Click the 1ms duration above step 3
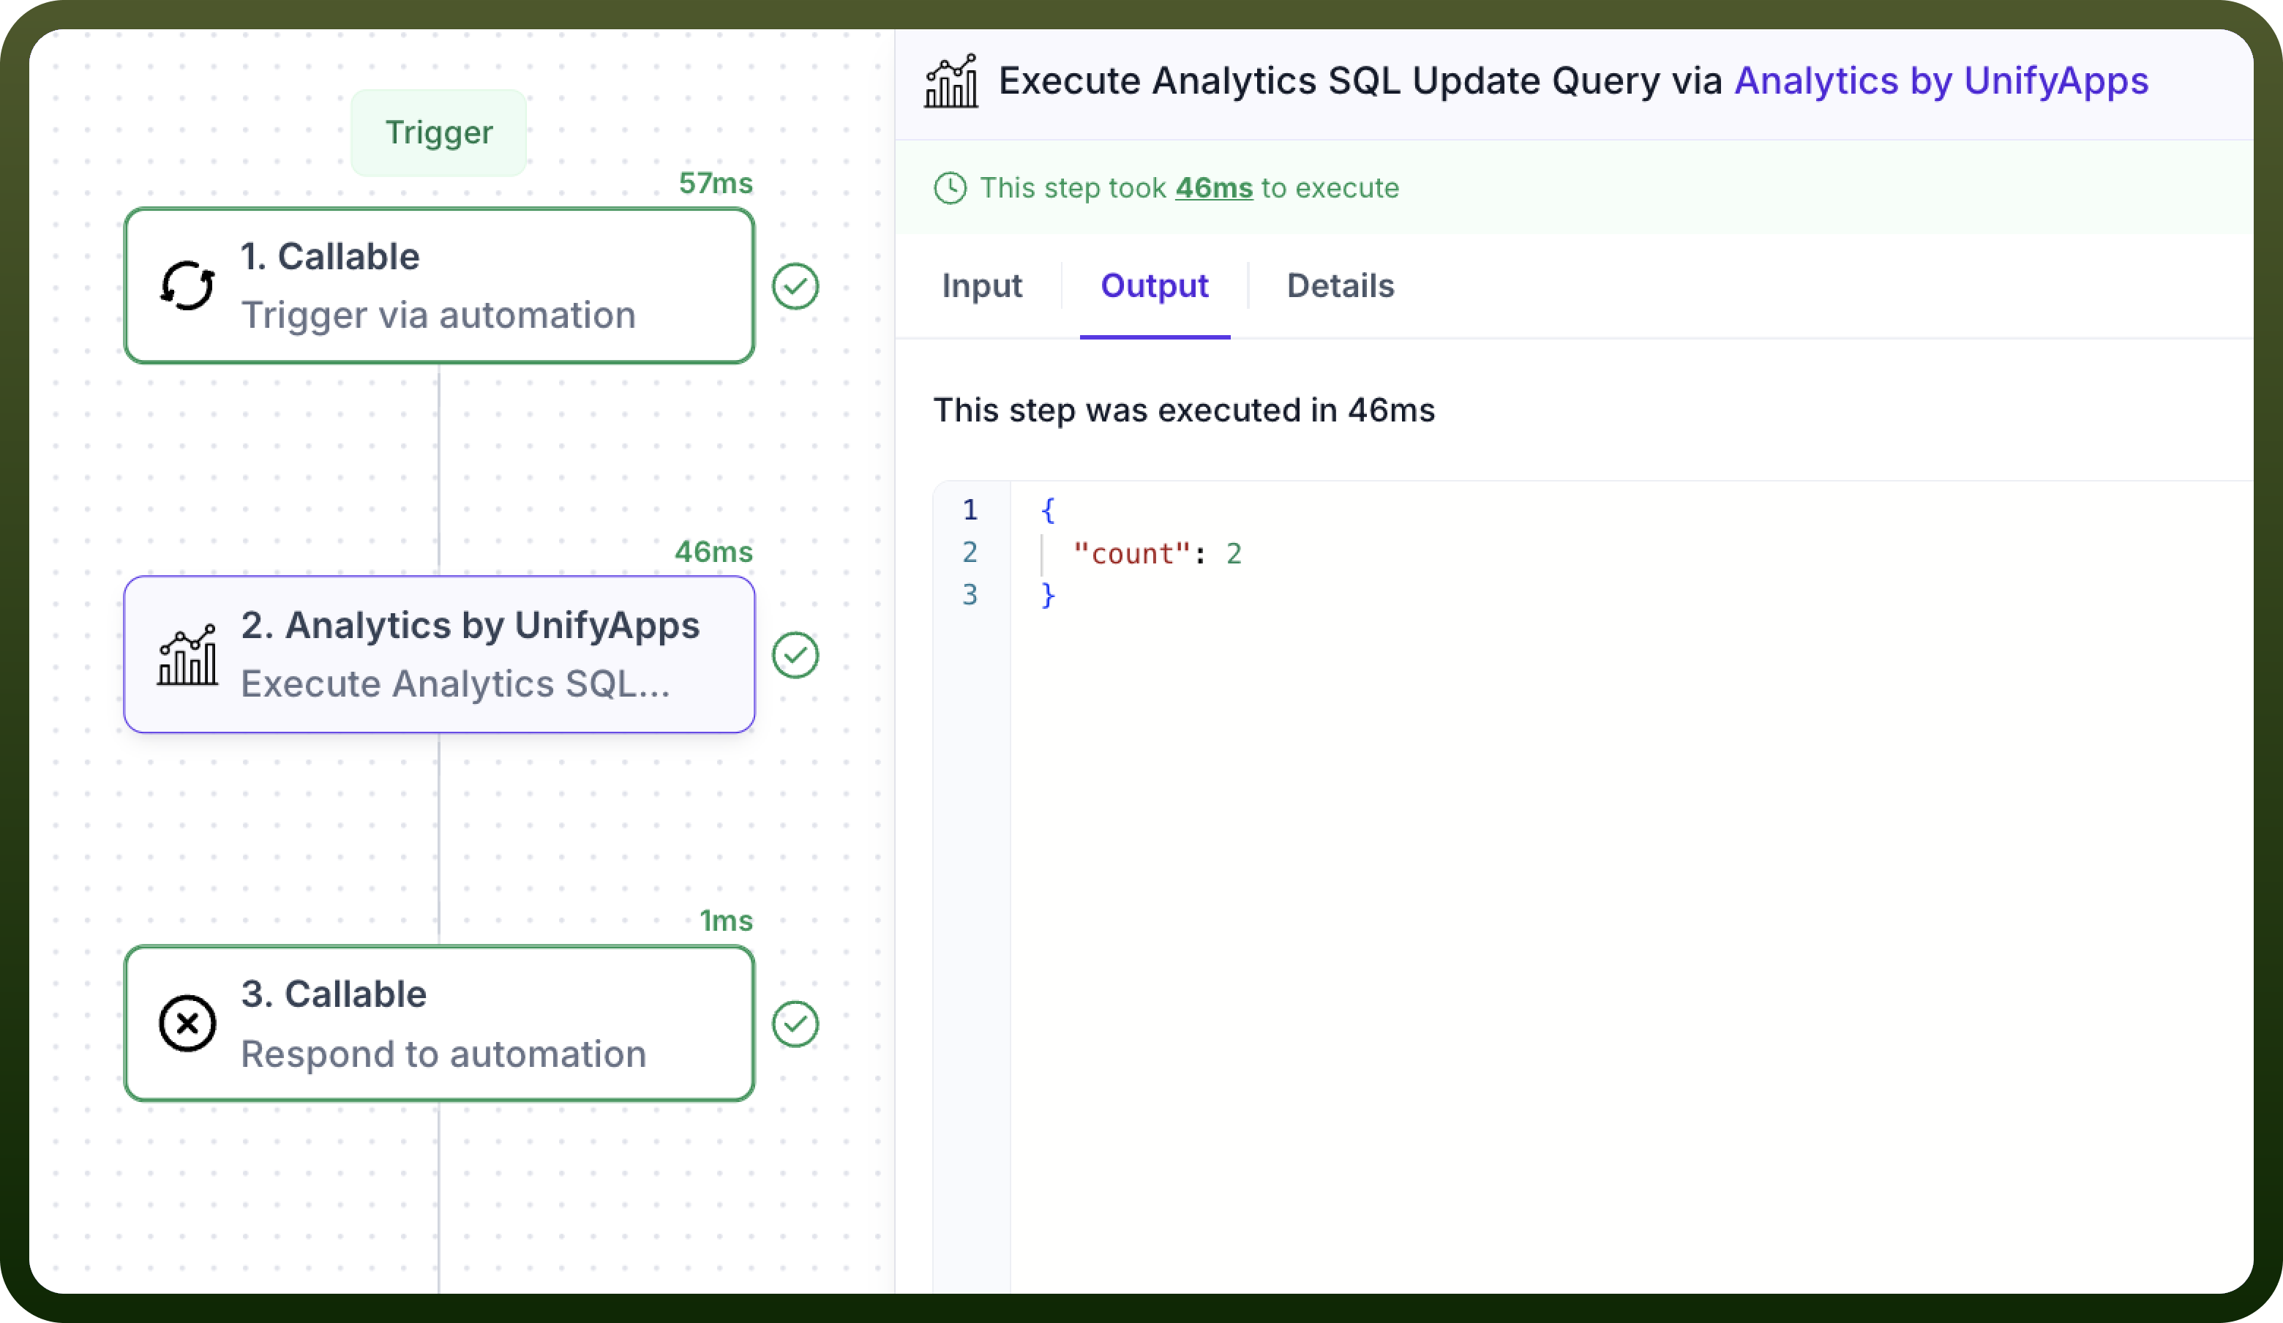This screenshot has width=2283, height=1323. pyautogui.click(x=727, y=921)
